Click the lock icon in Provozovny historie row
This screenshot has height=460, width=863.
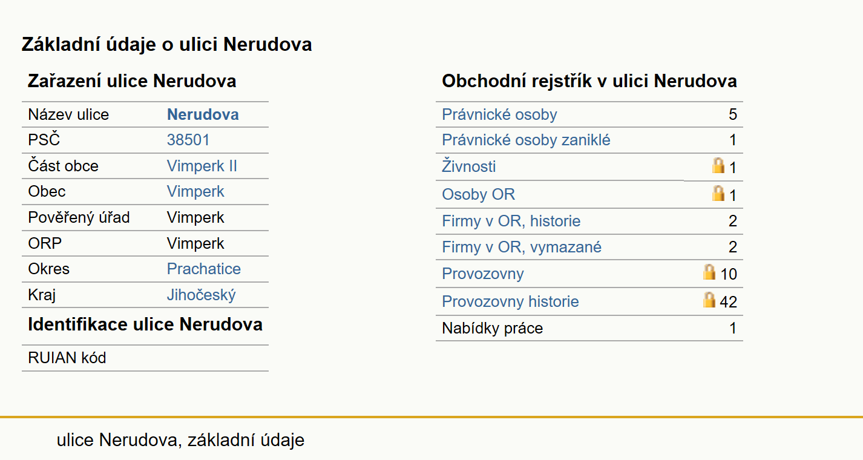(709, 300)
